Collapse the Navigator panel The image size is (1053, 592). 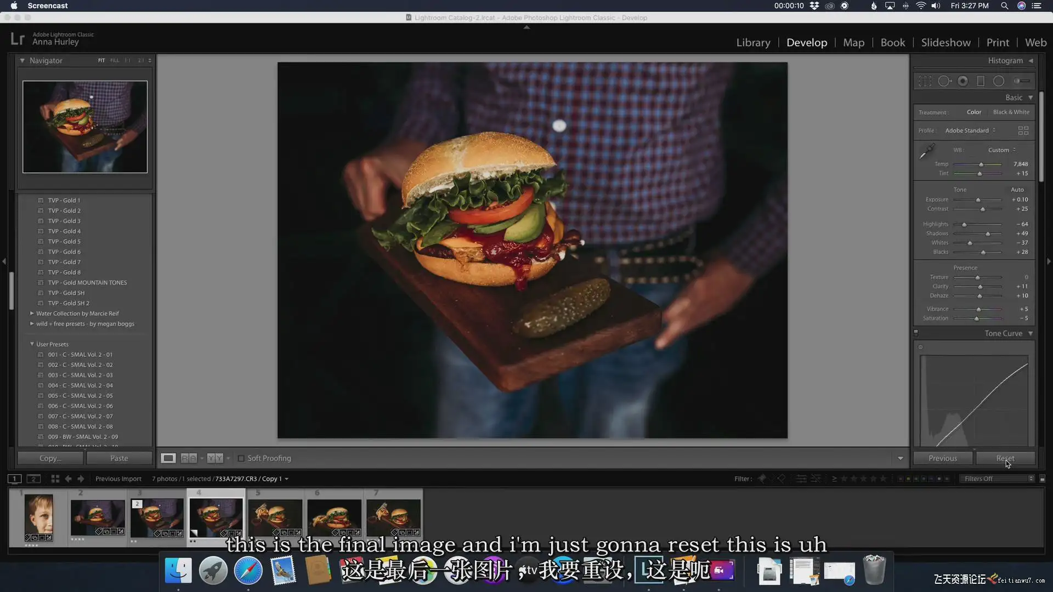click(22, 60)
